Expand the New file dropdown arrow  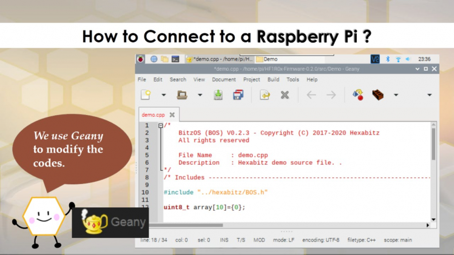tap(164, 94)
